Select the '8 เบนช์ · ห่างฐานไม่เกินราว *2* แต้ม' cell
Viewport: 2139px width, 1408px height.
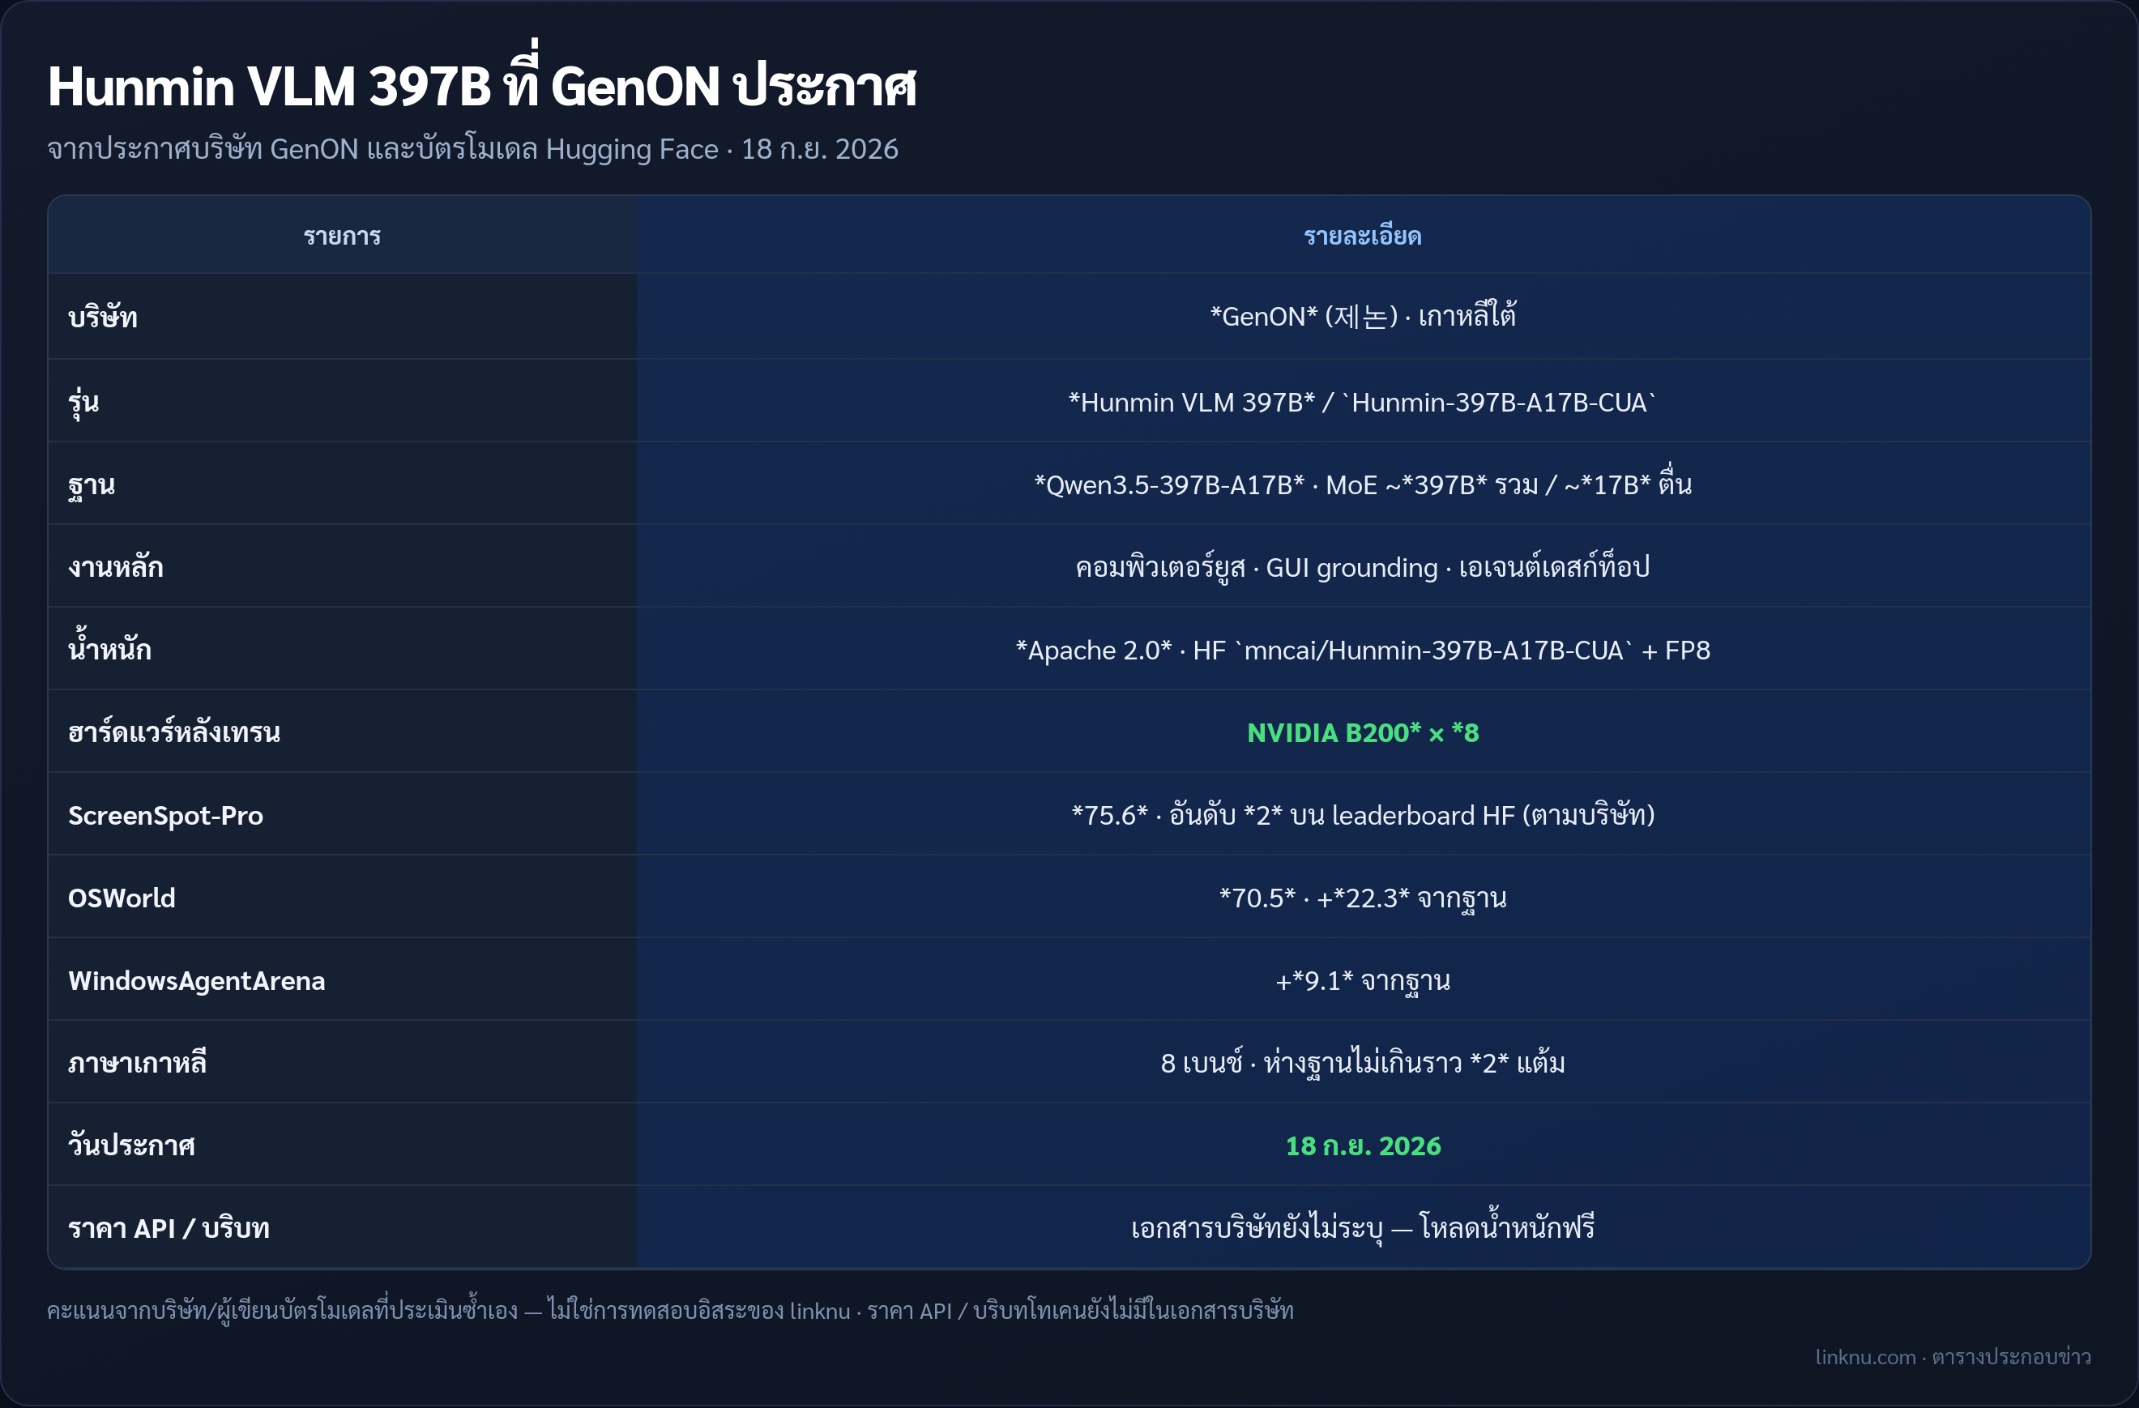pyautogui.click(x=1363, y=1062)
